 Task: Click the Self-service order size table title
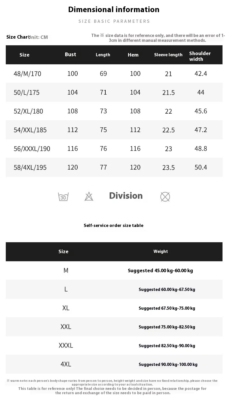pyautogui.click(x=113, y=226)
